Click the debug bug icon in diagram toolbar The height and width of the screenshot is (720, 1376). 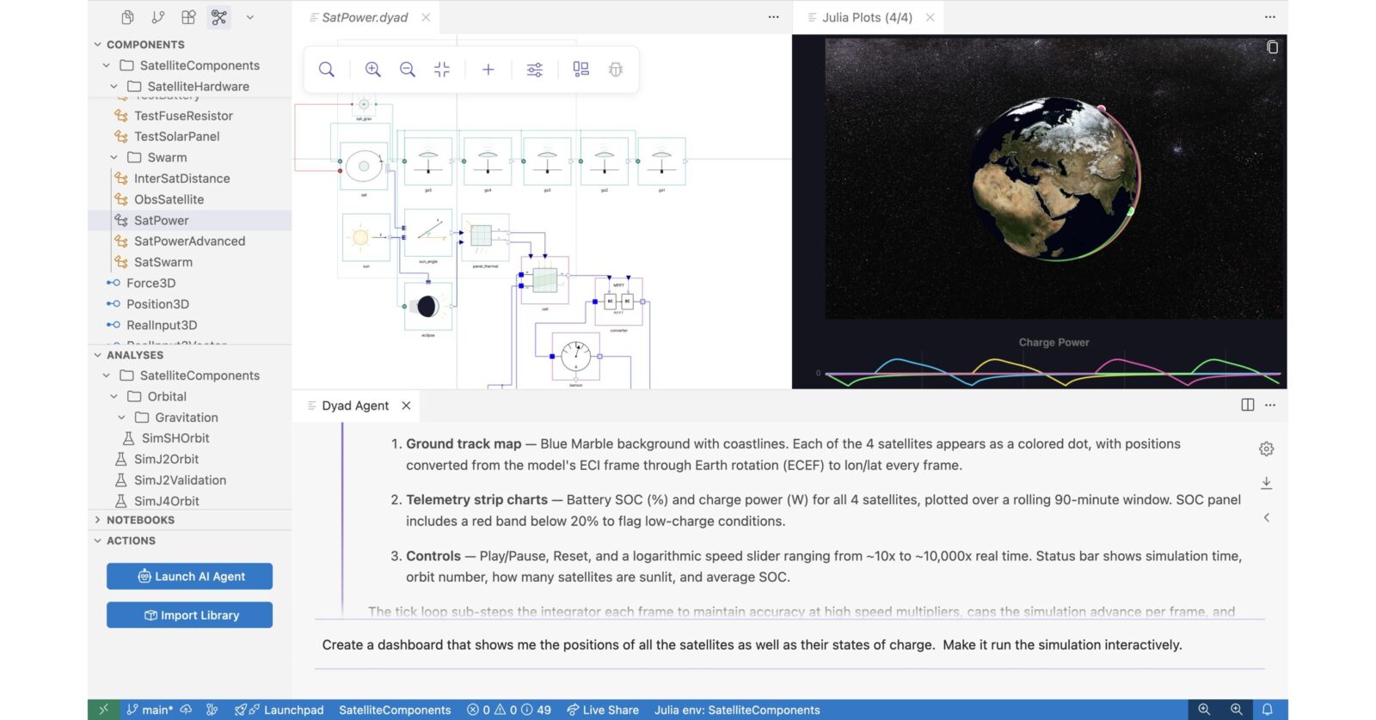[616, 70]
